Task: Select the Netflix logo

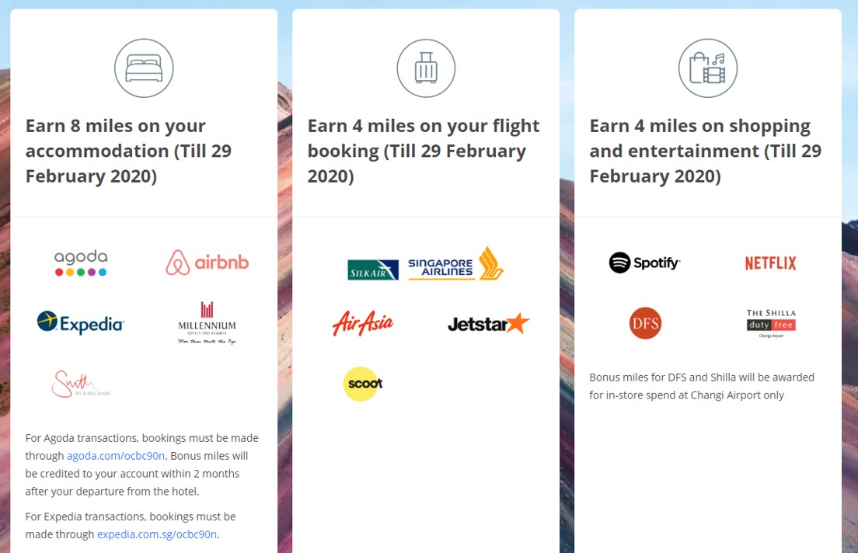Action: (770, 263)
